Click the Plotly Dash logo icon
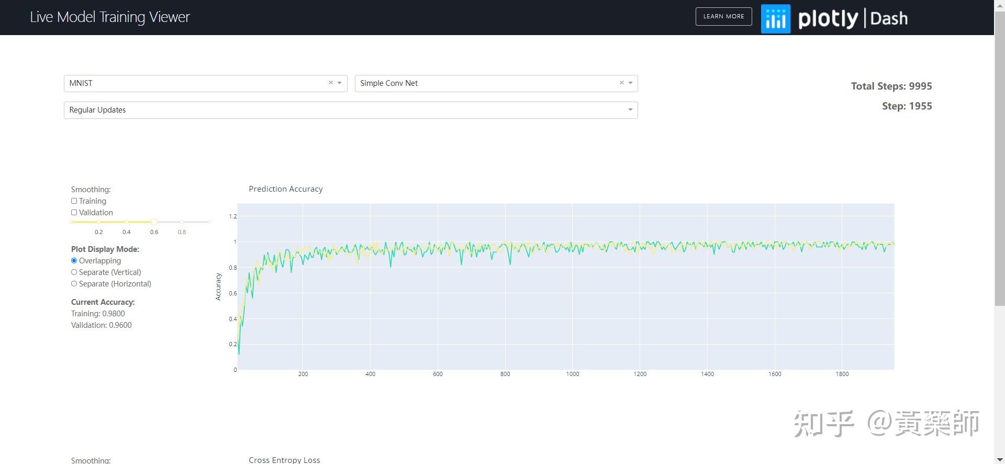The width and height of the screenshot is (1005, 464). (x=775, y=19)
